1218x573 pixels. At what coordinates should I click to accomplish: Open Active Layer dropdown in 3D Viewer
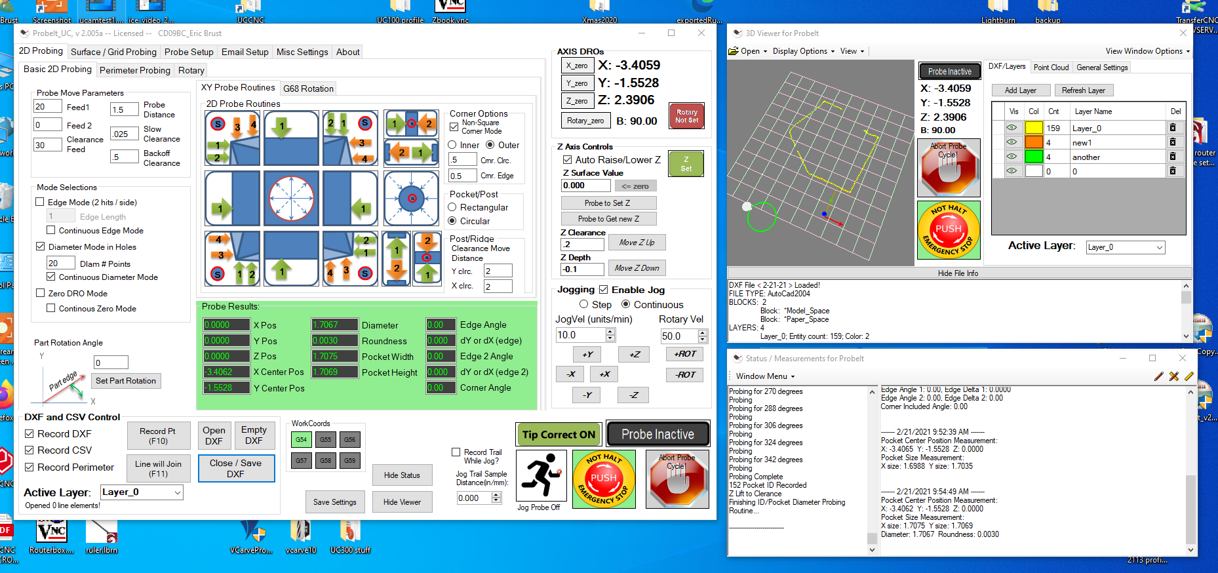point(1126,247)
